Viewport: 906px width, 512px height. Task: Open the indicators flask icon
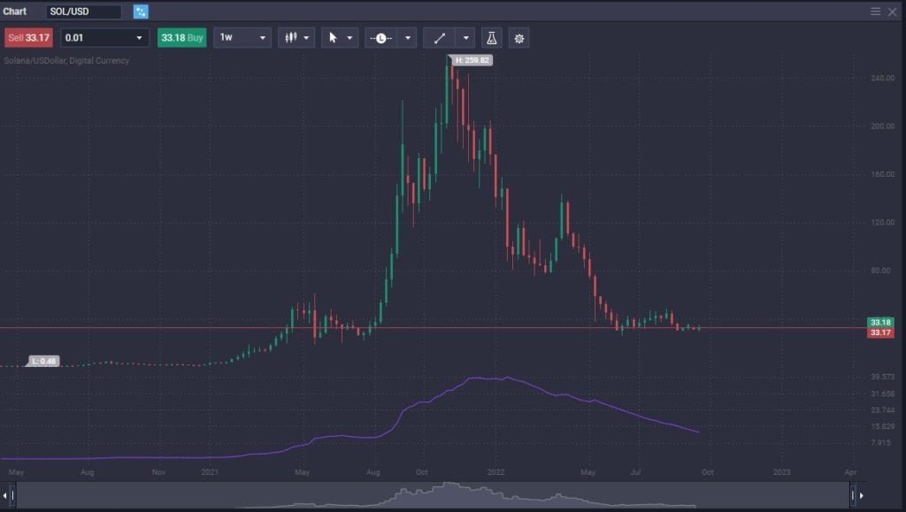coord(492,37)
